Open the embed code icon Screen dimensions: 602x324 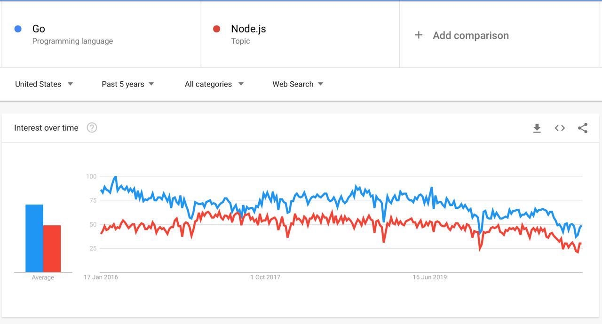[x=560, y=128]
